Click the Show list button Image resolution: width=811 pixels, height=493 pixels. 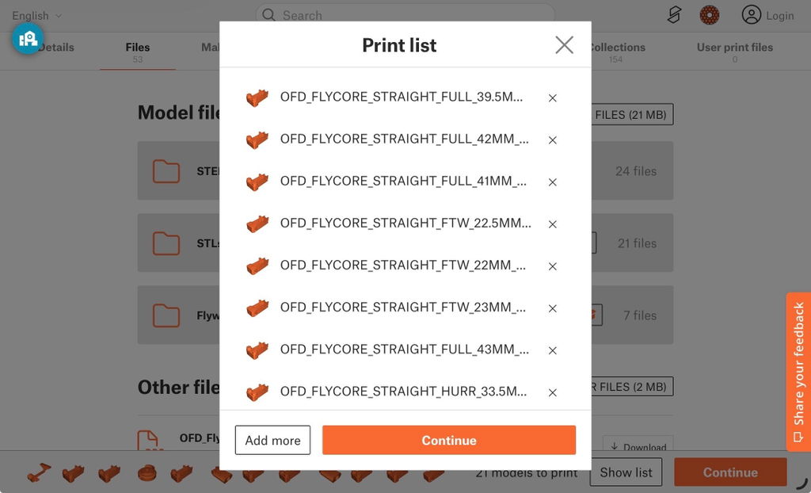pyautogui.click(x=626, y=472)
